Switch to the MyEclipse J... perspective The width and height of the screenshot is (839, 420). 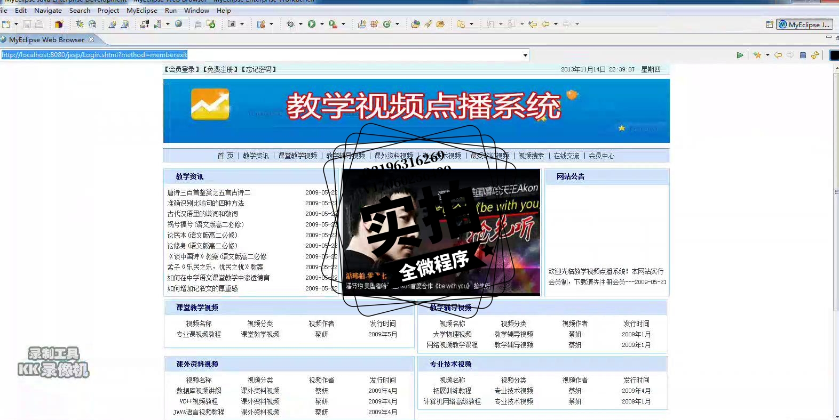click(x=804, y=25)
